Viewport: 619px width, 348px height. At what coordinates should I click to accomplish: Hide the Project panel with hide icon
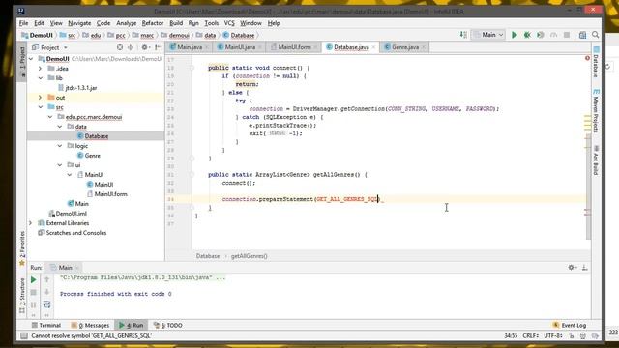point(157,47)
